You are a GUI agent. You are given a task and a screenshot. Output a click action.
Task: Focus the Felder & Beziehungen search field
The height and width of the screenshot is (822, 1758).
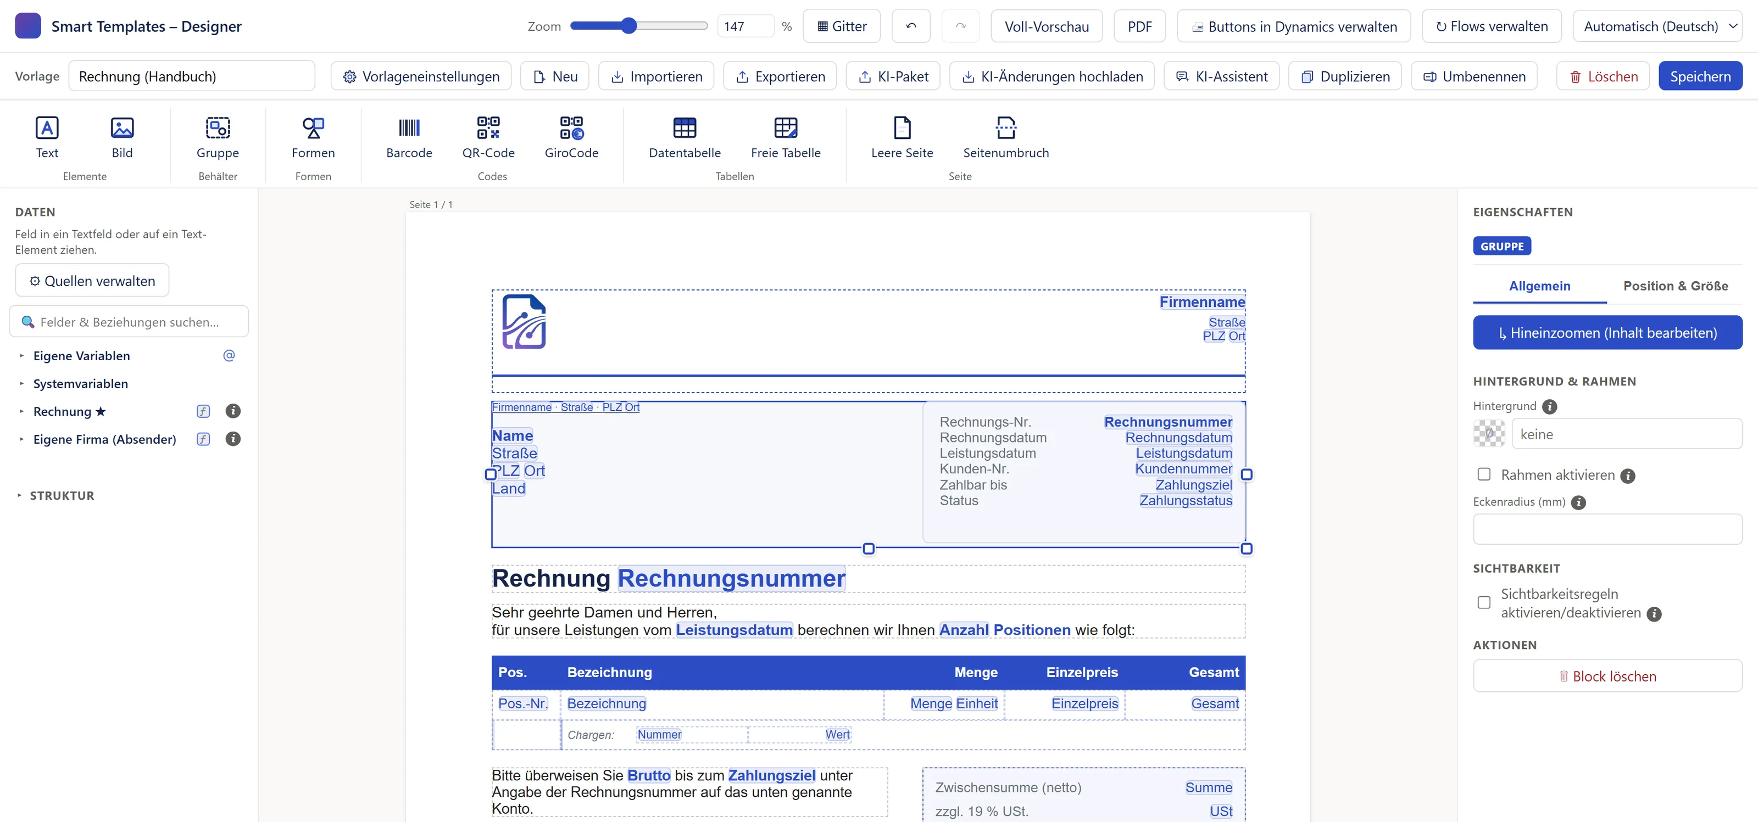129,321
